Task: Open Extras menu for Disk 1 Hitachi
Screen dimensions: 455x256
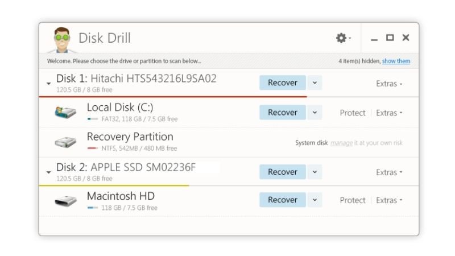Action: pos(389,84)
